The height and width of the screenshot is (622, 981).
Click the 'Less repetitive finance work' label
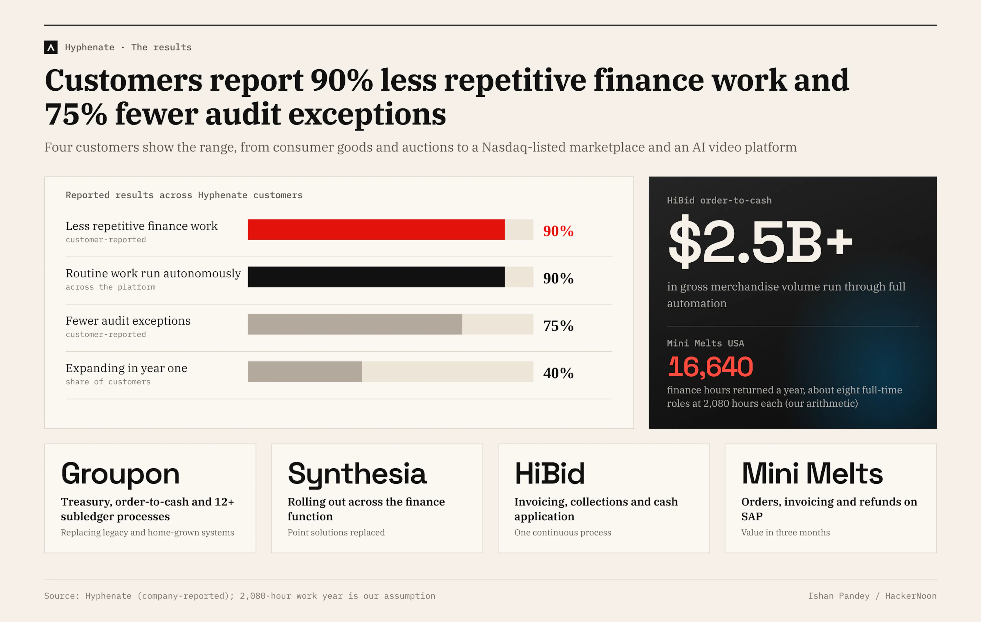[142, 226]
